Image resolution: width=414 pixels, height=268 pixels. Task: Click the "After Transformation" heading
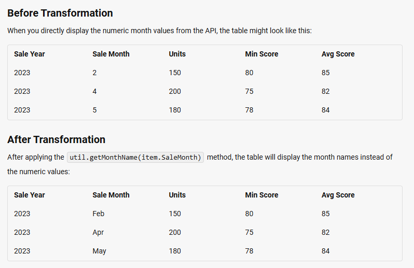click(56, 139)
